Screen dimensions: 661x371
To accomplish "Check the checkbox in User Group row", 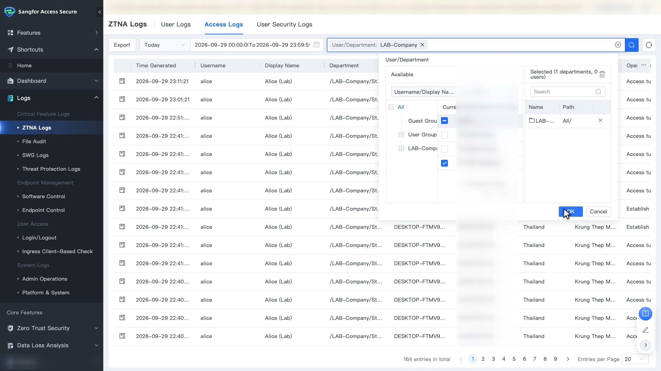I will pos(444,135).
